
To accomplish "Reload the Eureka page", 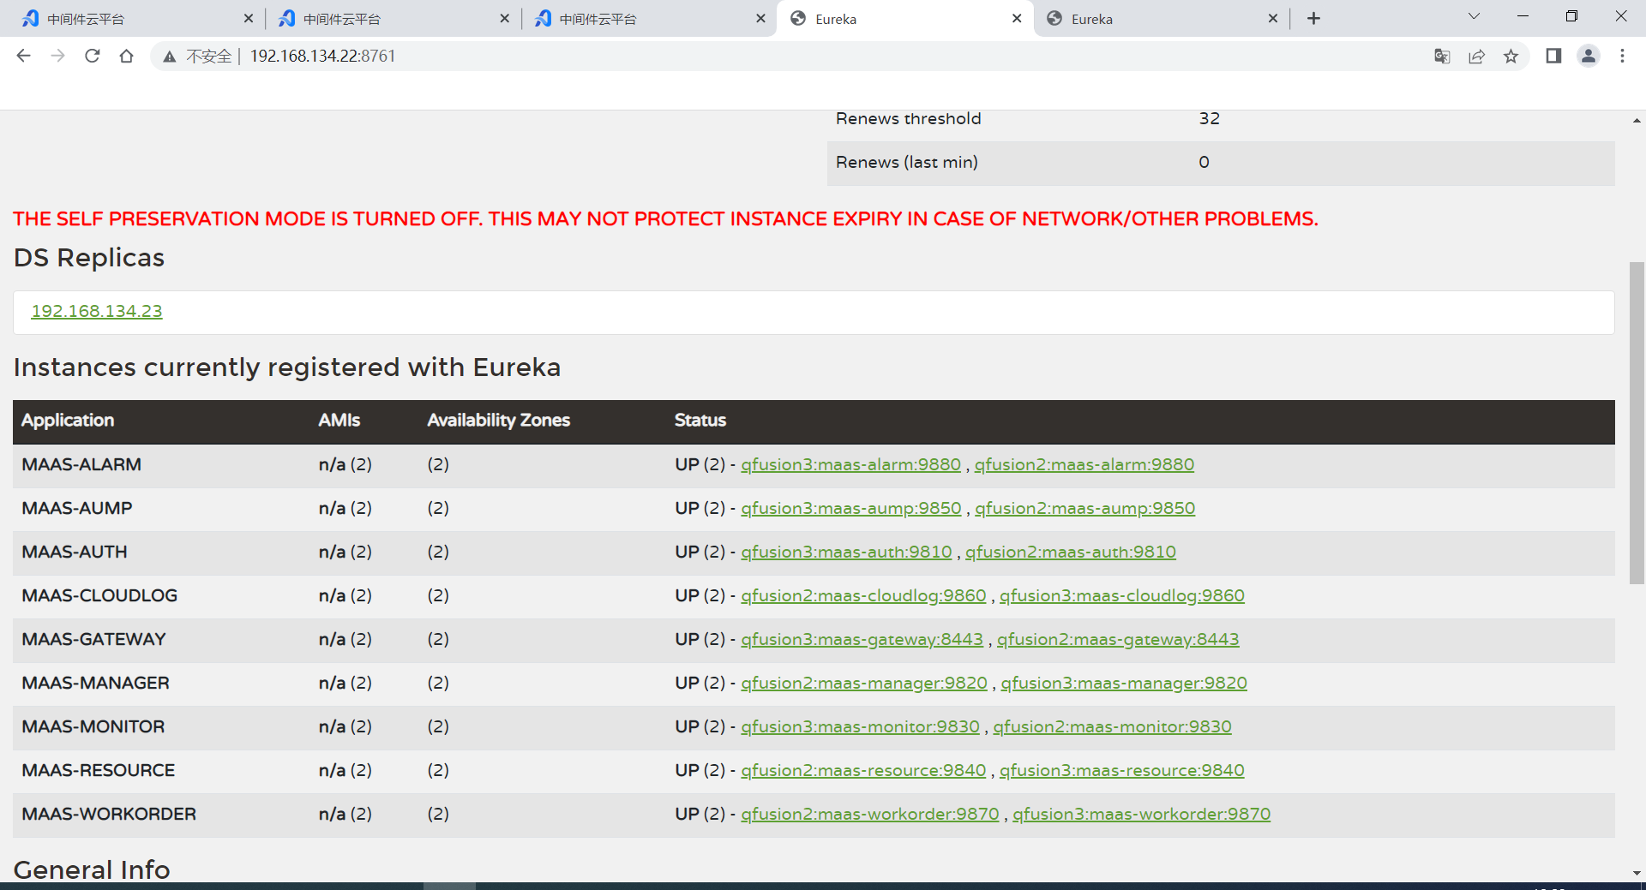I will click(93, 56).
